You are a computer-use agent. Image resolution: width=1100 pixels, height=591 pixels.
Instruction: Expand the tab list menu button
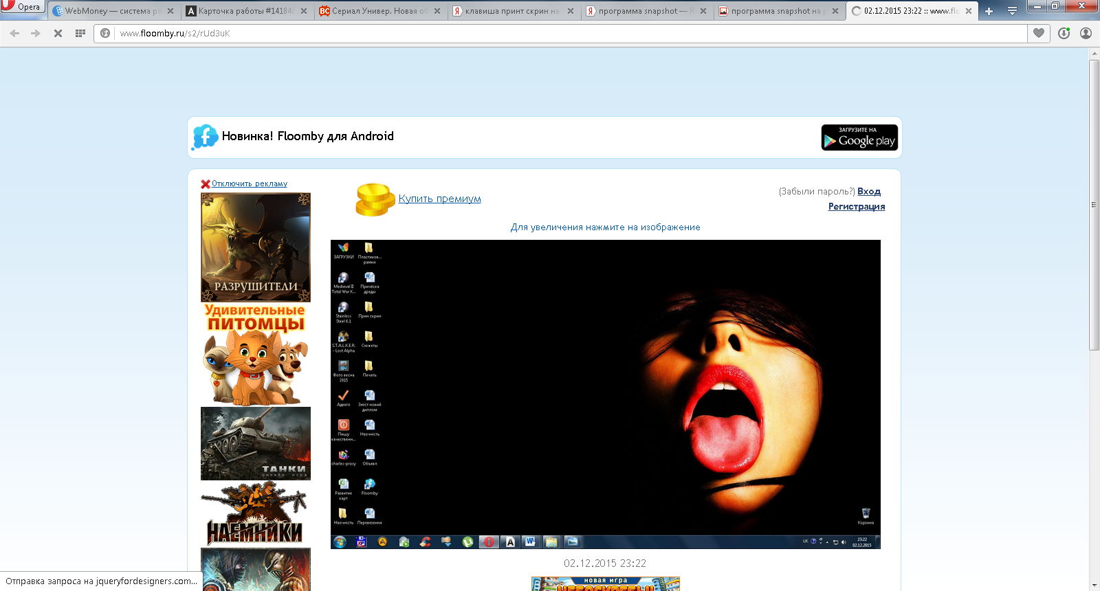pyautogui.click(x=1012, y=11)
